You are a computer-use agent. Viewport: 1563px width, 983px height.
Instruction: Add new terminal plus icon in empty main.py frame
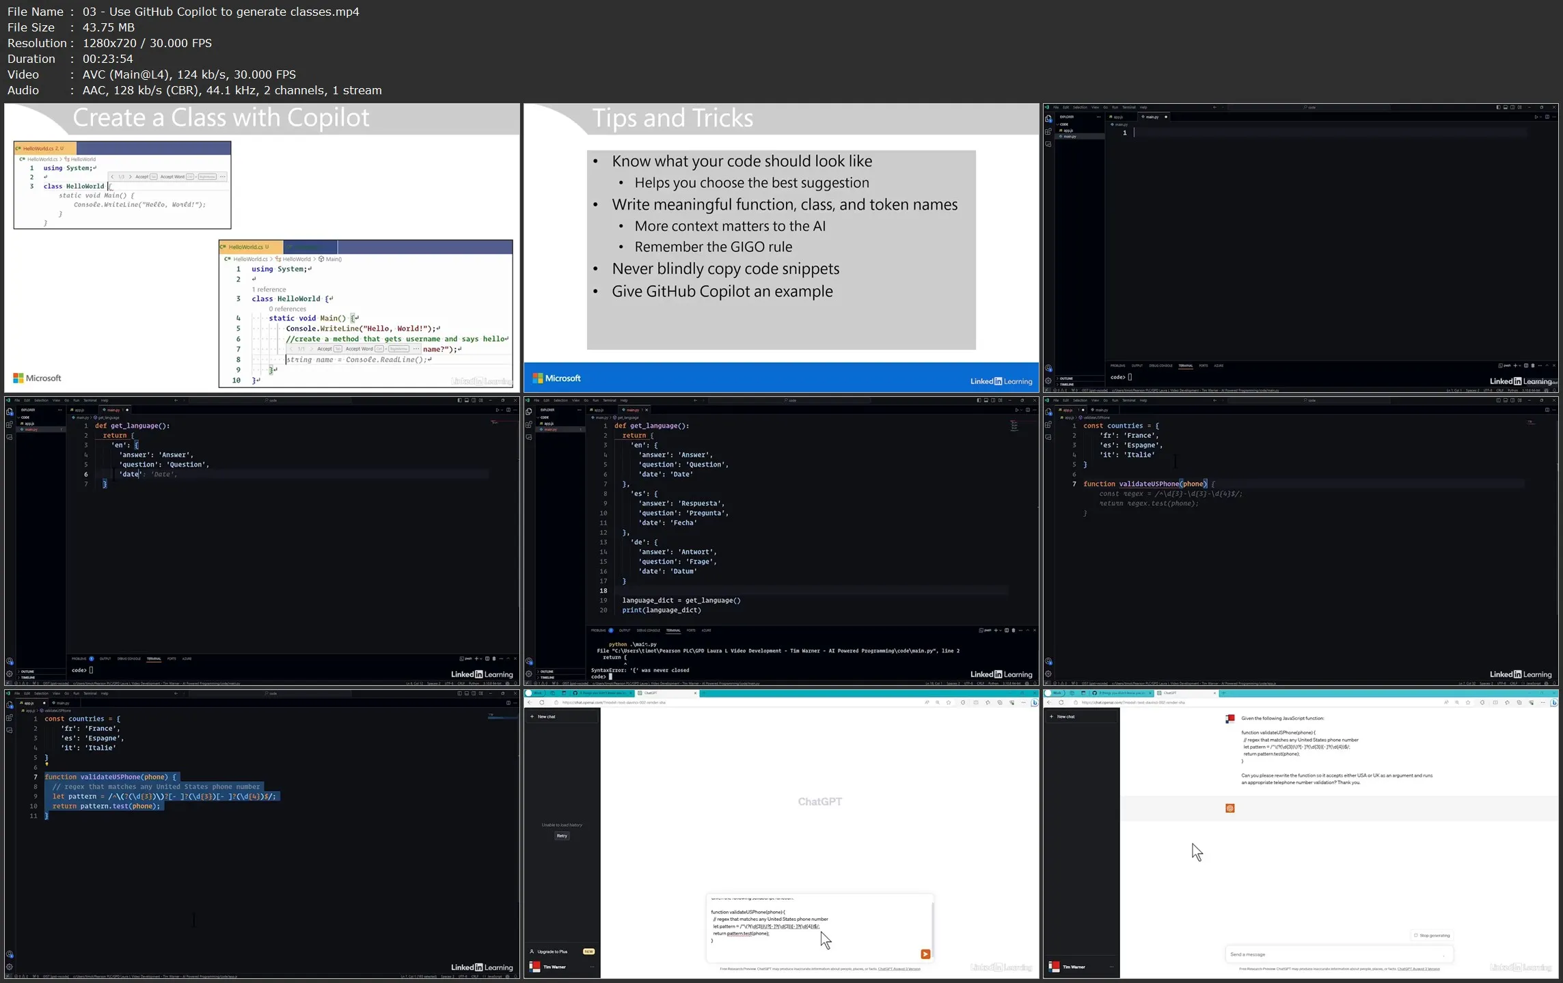click(1515, 365)
